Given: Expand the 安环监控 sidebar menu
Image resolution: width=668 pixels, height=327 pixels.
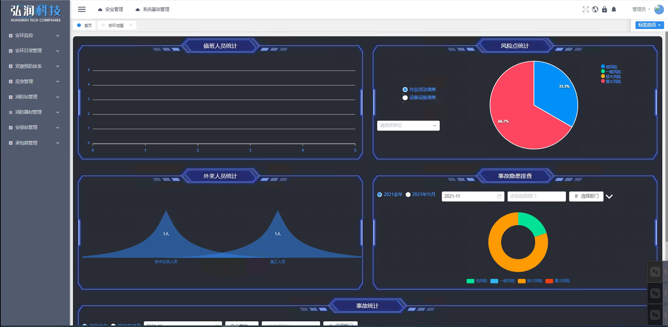Looking at the screenshot, I should pos(34,35).
